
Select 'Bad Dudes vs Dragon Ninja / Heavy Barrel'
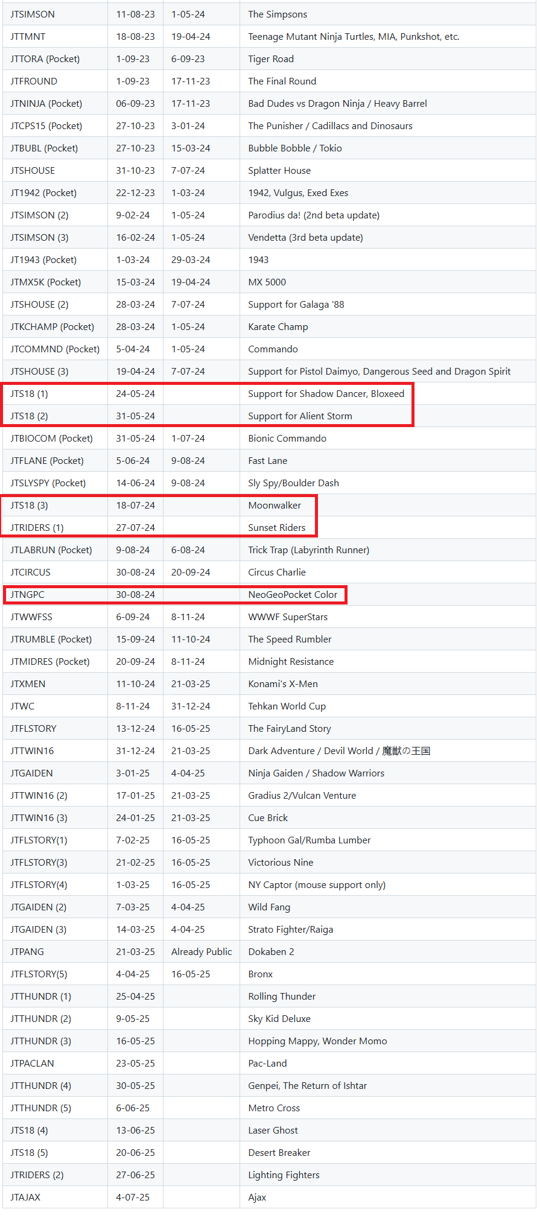coord(337,104)
